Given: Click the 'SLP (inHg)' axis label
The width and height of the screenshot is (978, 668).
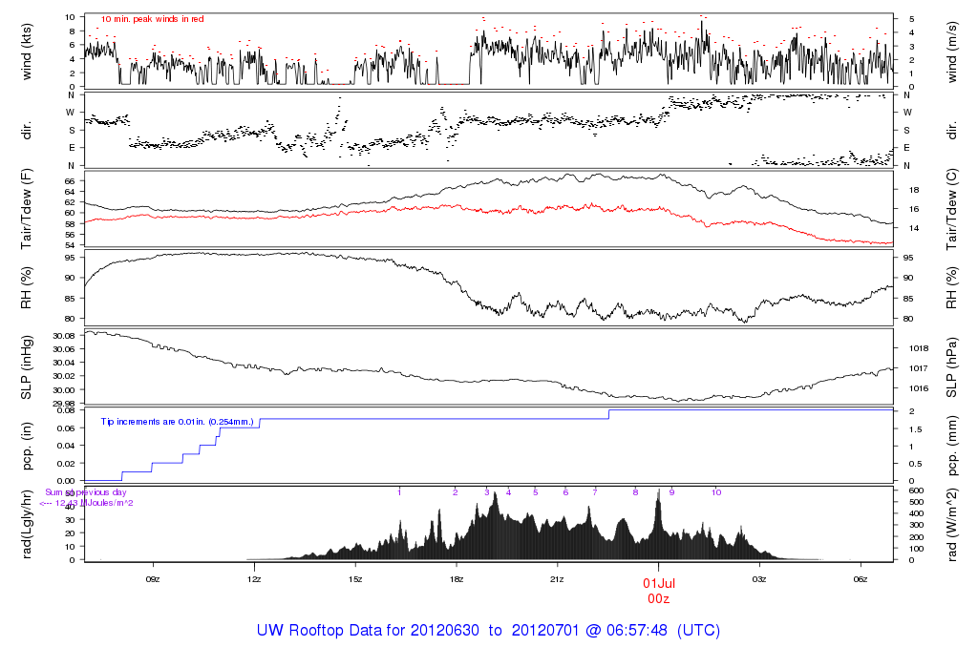Looking at the screenshot, I should coord(28,366).
